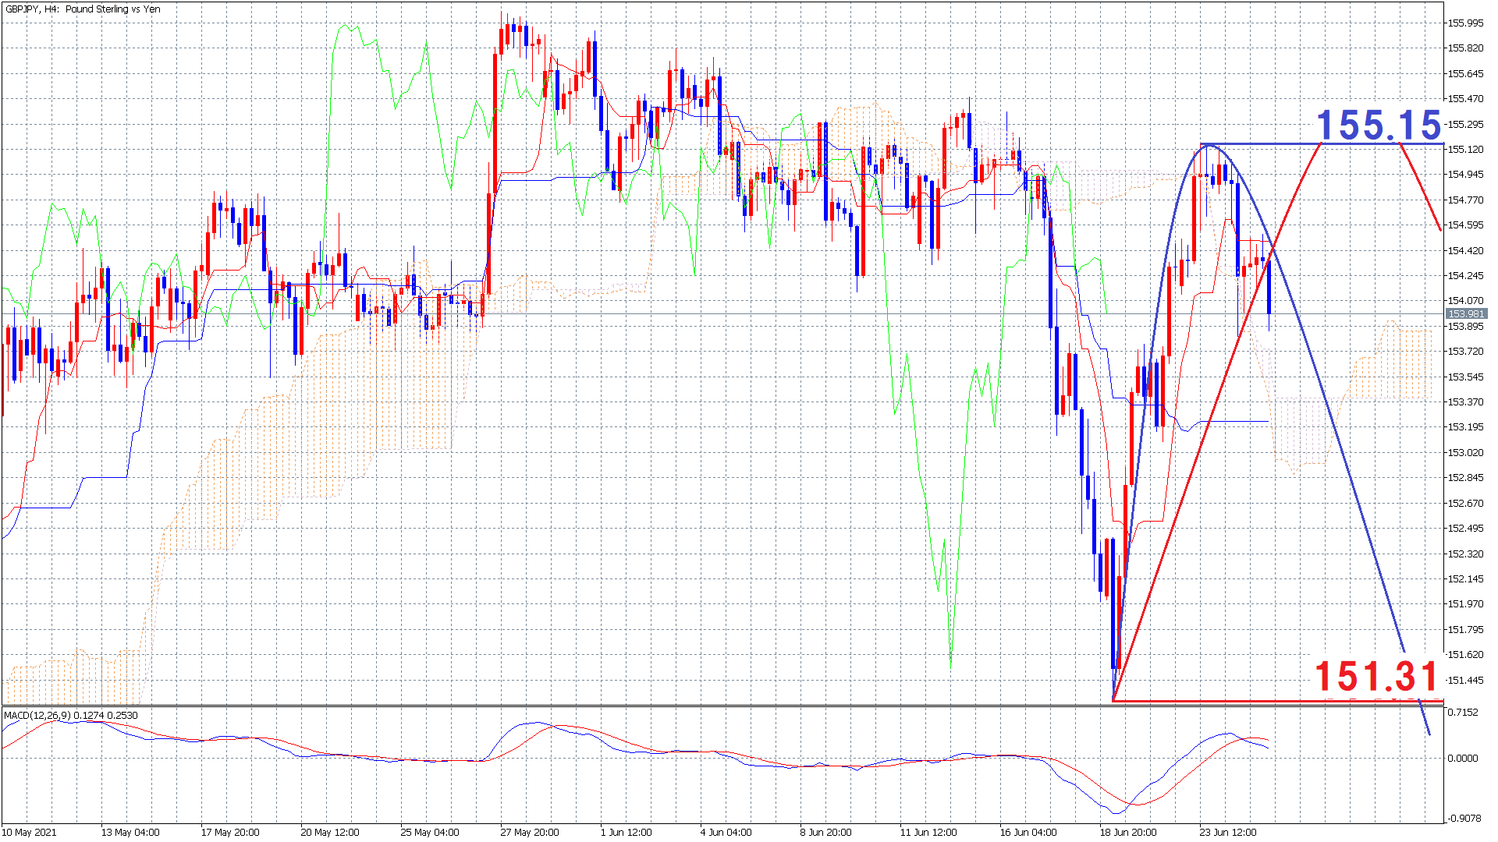This screenshot has width=1498, height=842.
Task: Click the 27 May 20:00 date label
Action: (529, 832)
